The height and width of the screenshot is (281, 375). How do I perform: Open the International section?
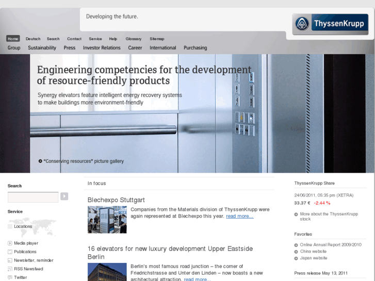[163, 48]
